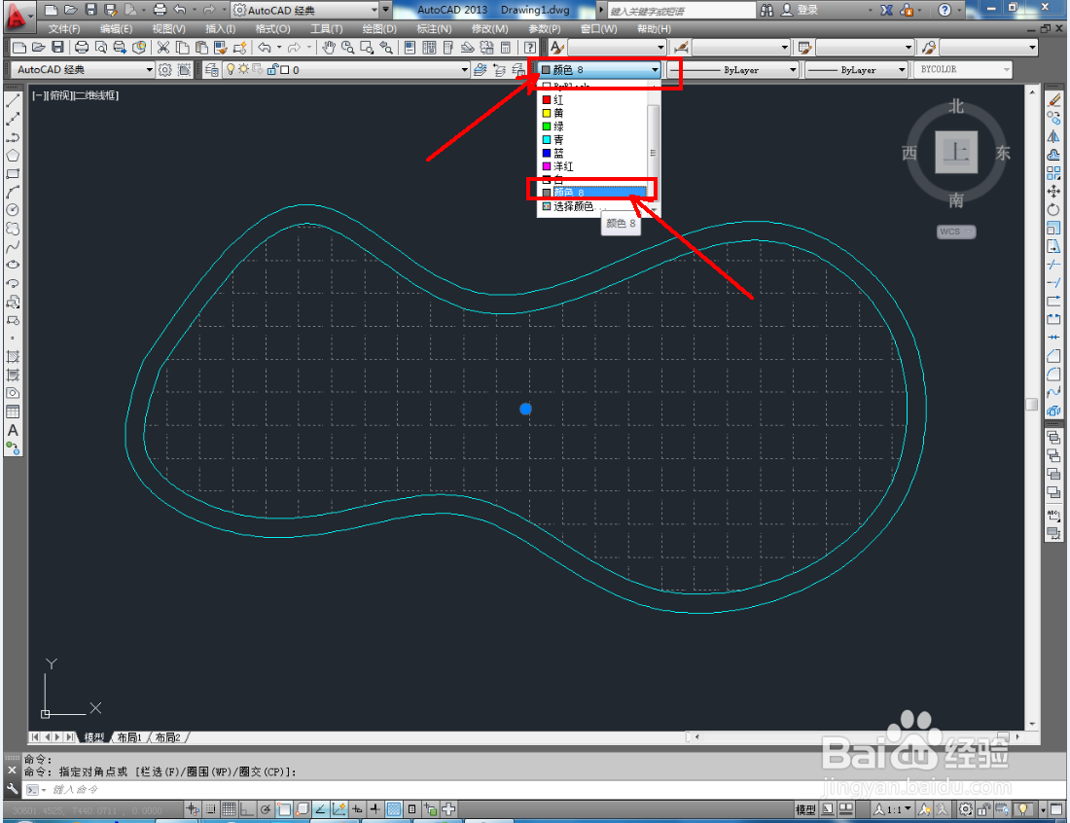Click the Workspace Settings gear icon
Image resolution: width=1070 pixels, height=823 pixels.
tap(165, 70)
